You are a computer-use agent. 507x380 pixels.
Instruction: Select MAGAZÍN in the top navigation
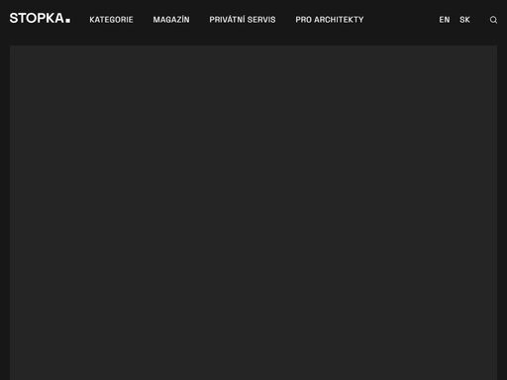[x=171, y=20]
